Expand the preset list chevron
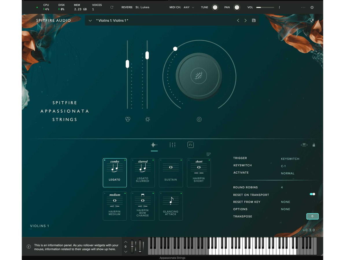This screenshot has height=260, width=347. 90,21
